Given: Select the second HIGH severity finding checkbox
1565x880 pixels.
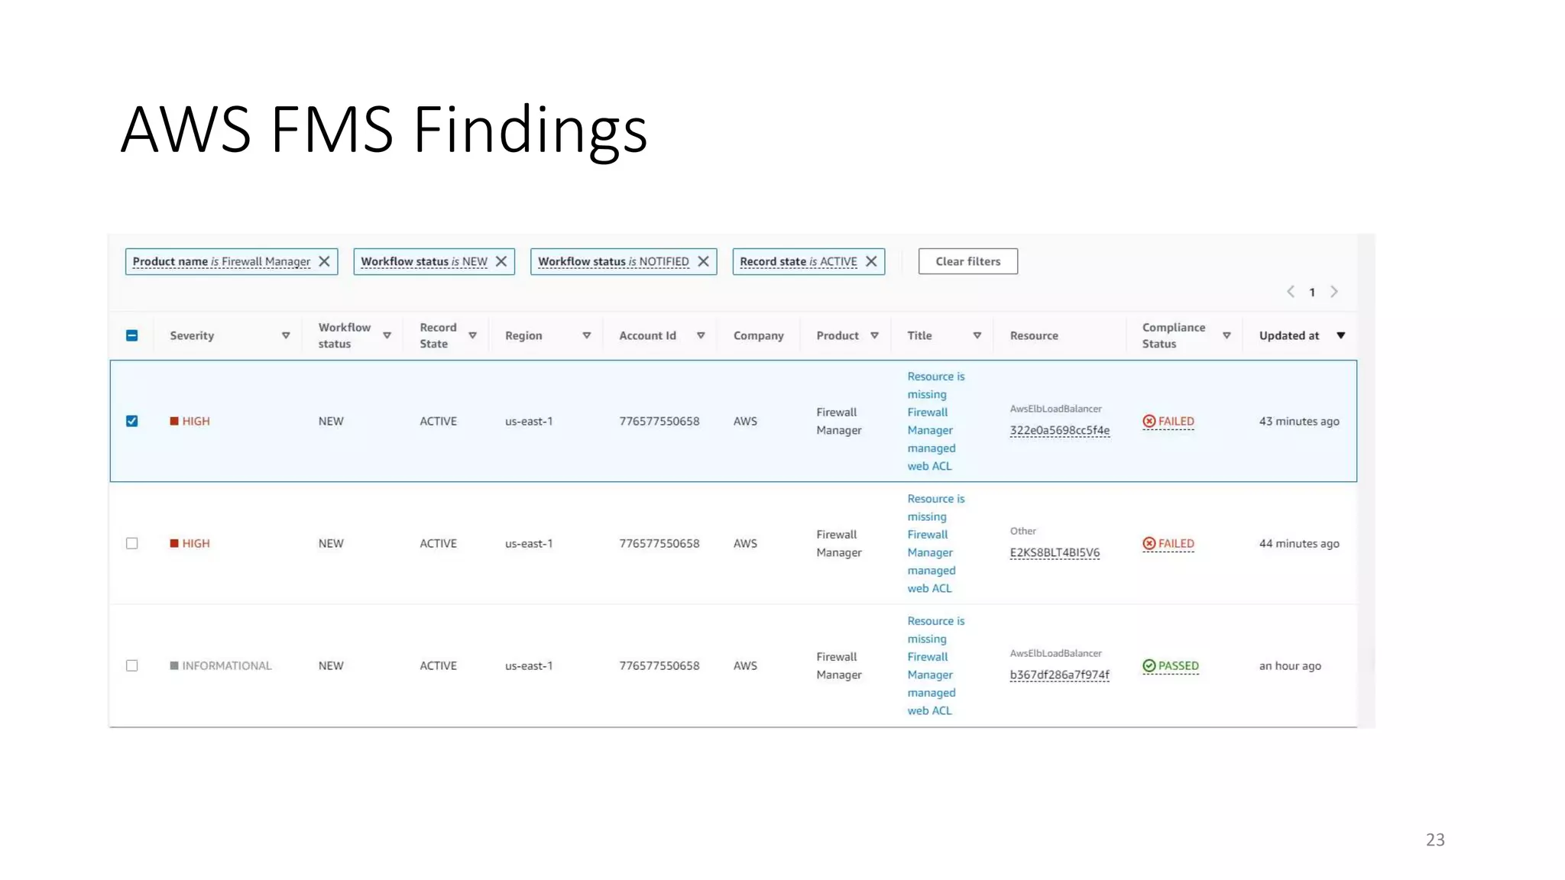Looking at the screenshot, I should coord(132,543).
